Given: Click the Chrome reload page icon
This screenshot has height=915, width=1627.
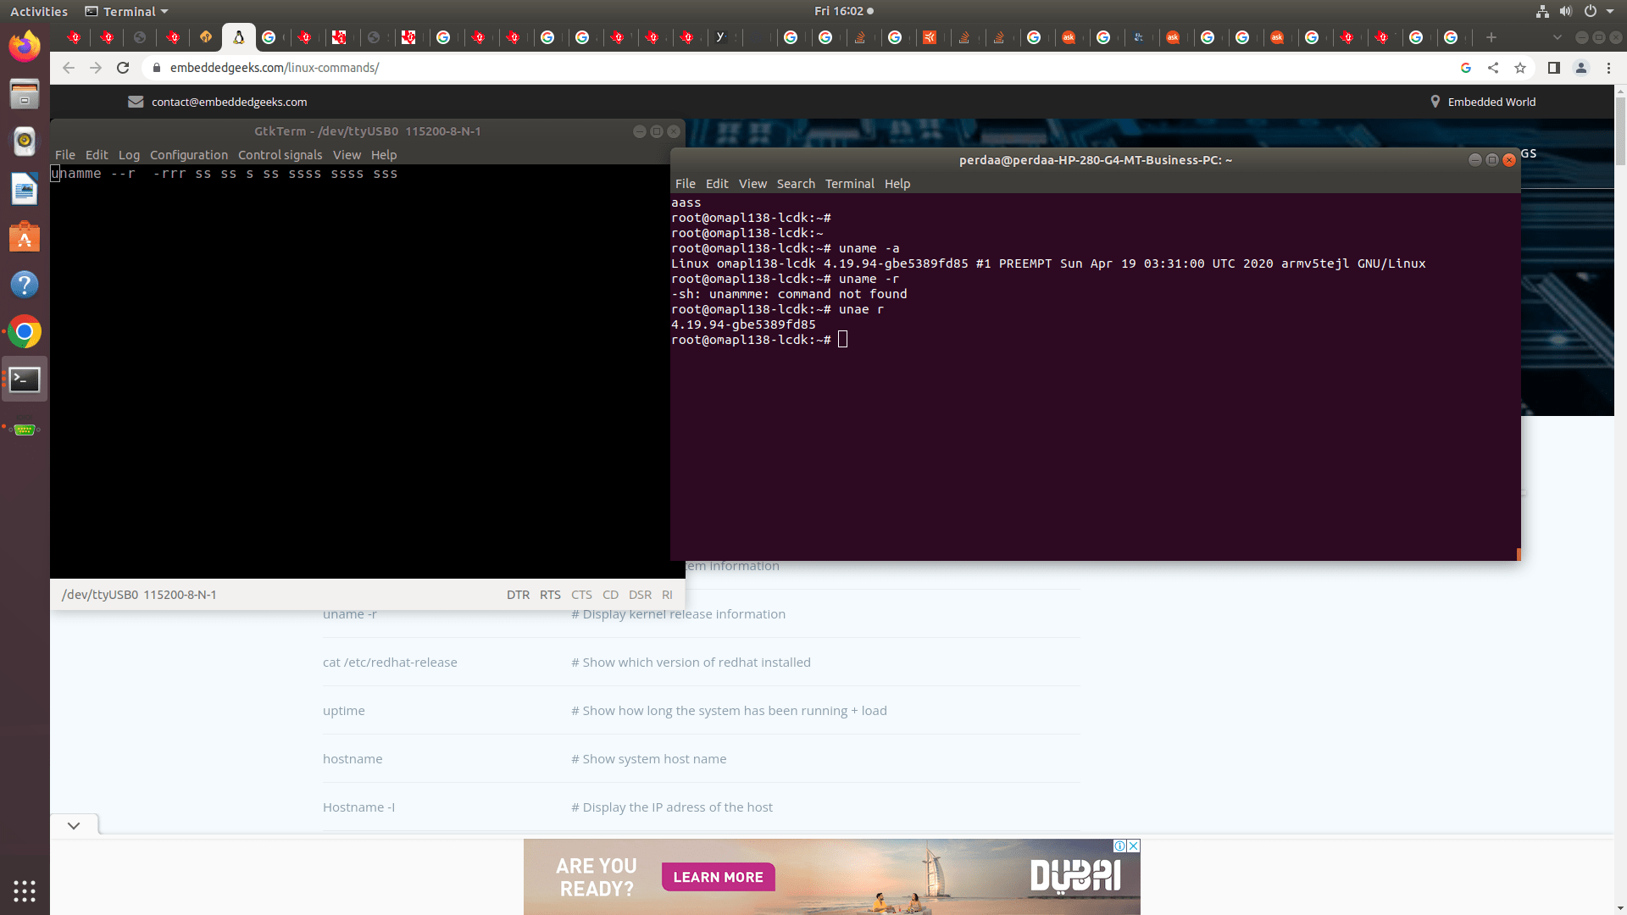Looking at the screenshot, I should tap(123, 68).
